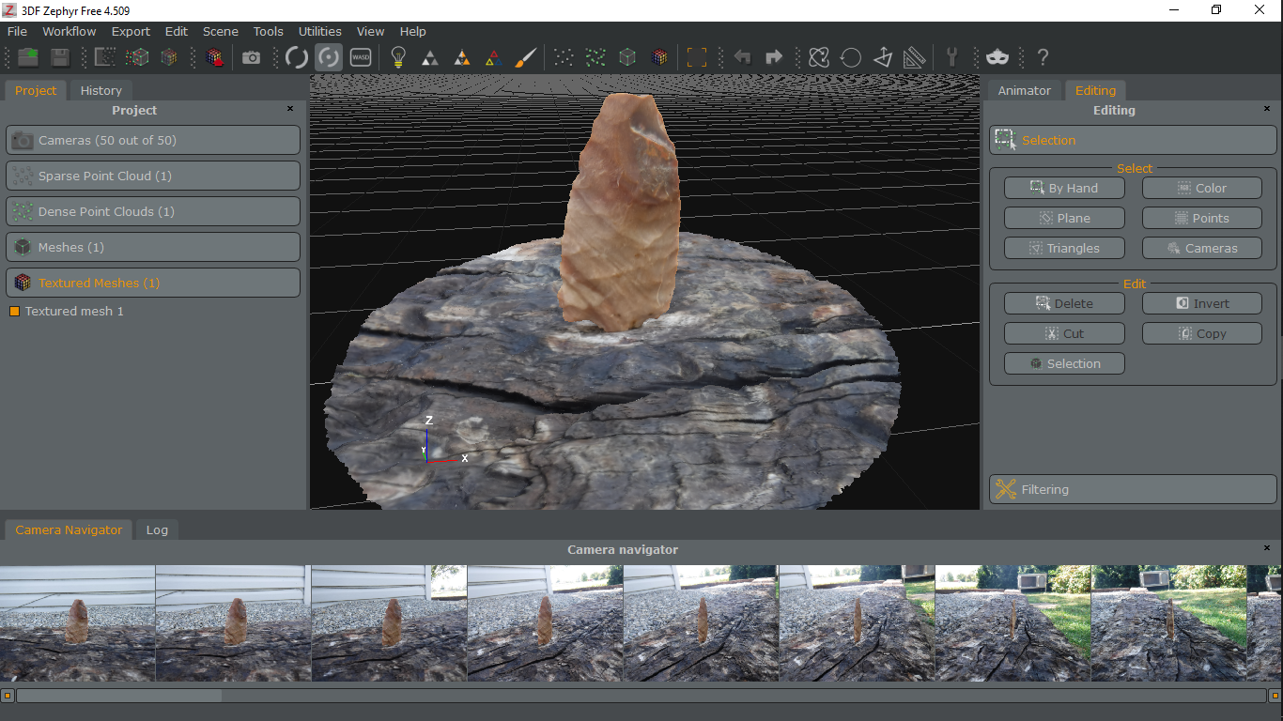This screenshot has height=721, width=1283.
Task: Select the paintbrush tool in the toolbar
Action: (x=525, y=57)
